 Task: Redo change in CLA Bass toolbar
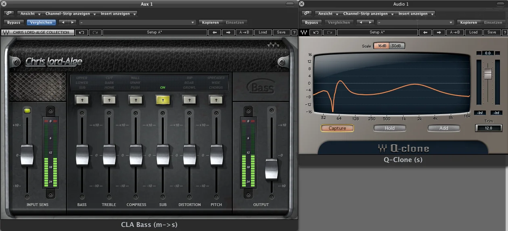coord(95,32)
